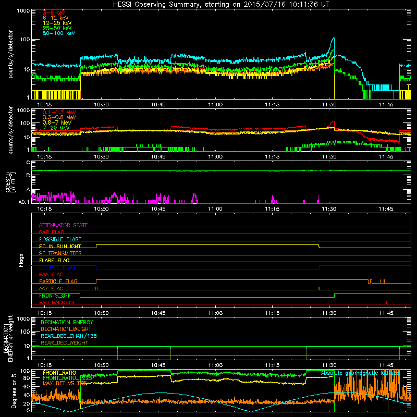Select the PARTICLE_FLAG label
Screen dimensions: 417x417
click(58, 281)
